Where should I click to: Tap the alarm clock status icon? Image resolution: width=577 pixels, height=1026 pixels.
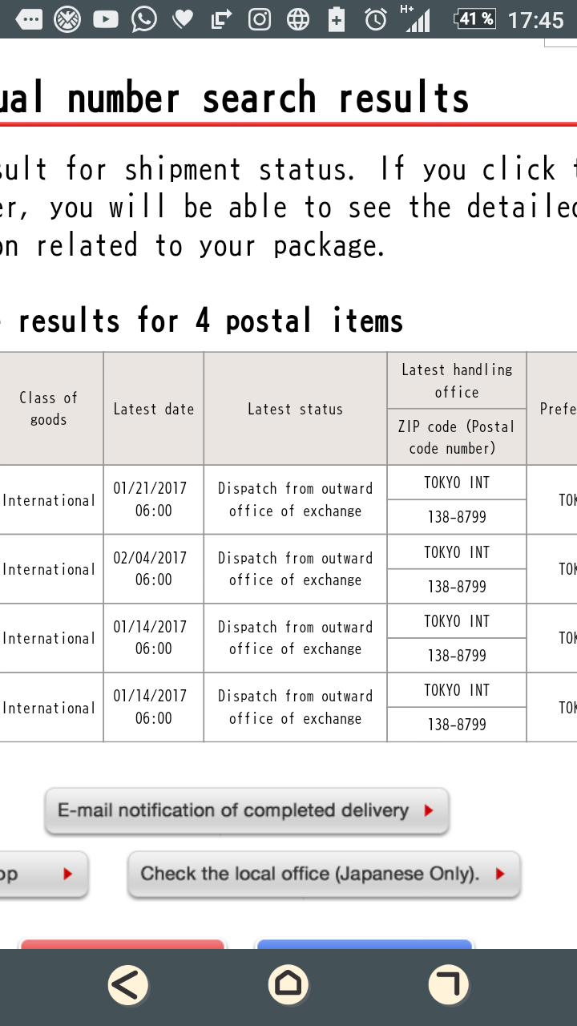click(x=376, y=19)
